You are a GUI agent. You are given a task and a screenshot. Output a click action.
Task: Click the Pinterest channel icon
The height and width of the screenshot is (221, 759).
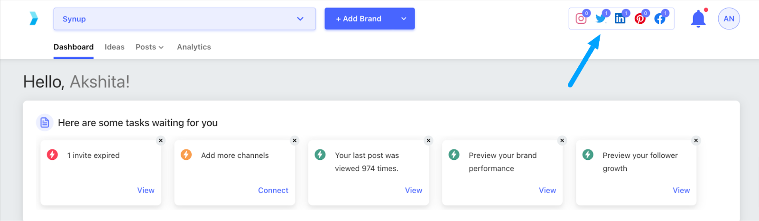point(640,19)
